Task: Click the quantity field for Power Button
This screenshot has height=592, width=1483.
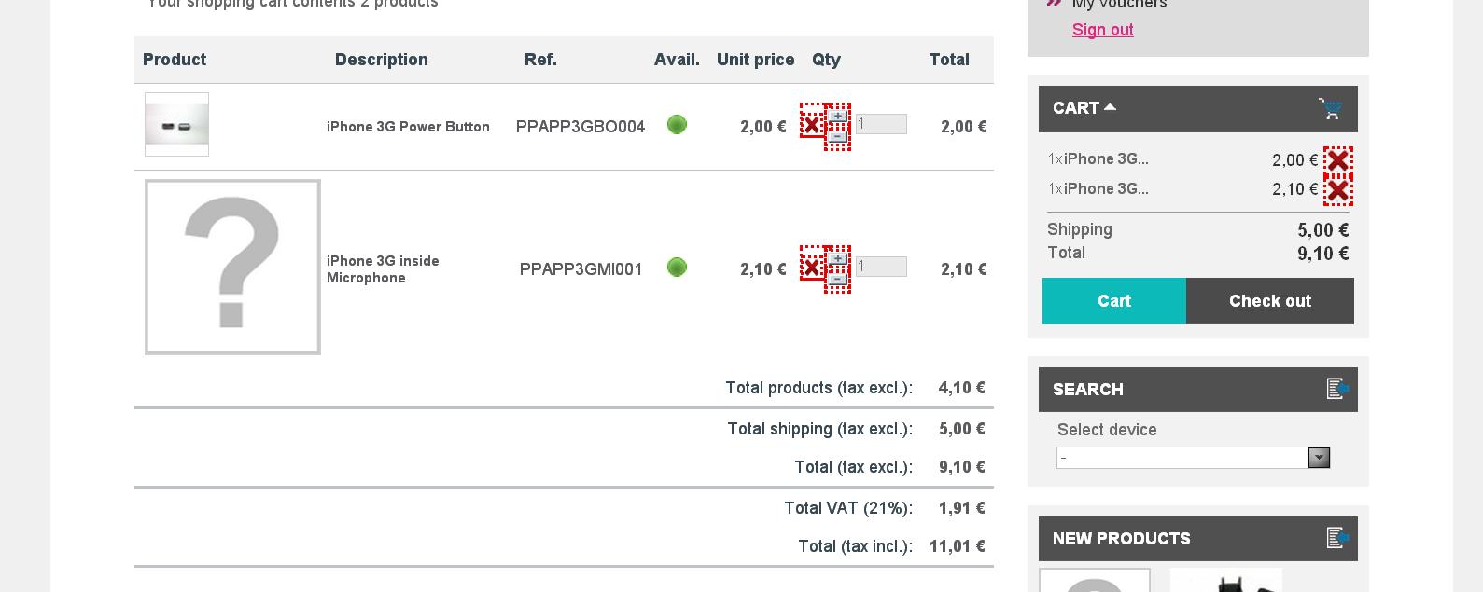Action: (881, 124)
